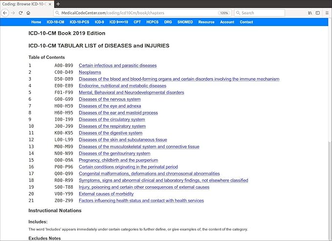Reset the 120% zoom indicator

point(224,13)
